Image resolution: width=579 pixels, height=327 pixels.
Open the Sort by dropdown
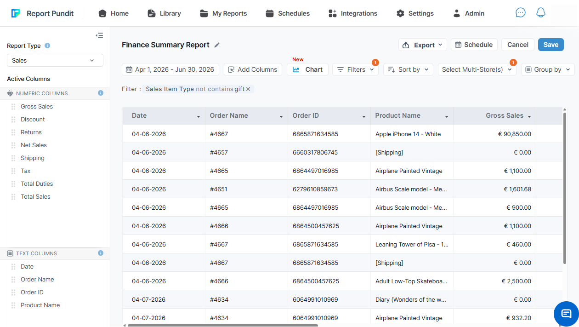tap(408, 69)
